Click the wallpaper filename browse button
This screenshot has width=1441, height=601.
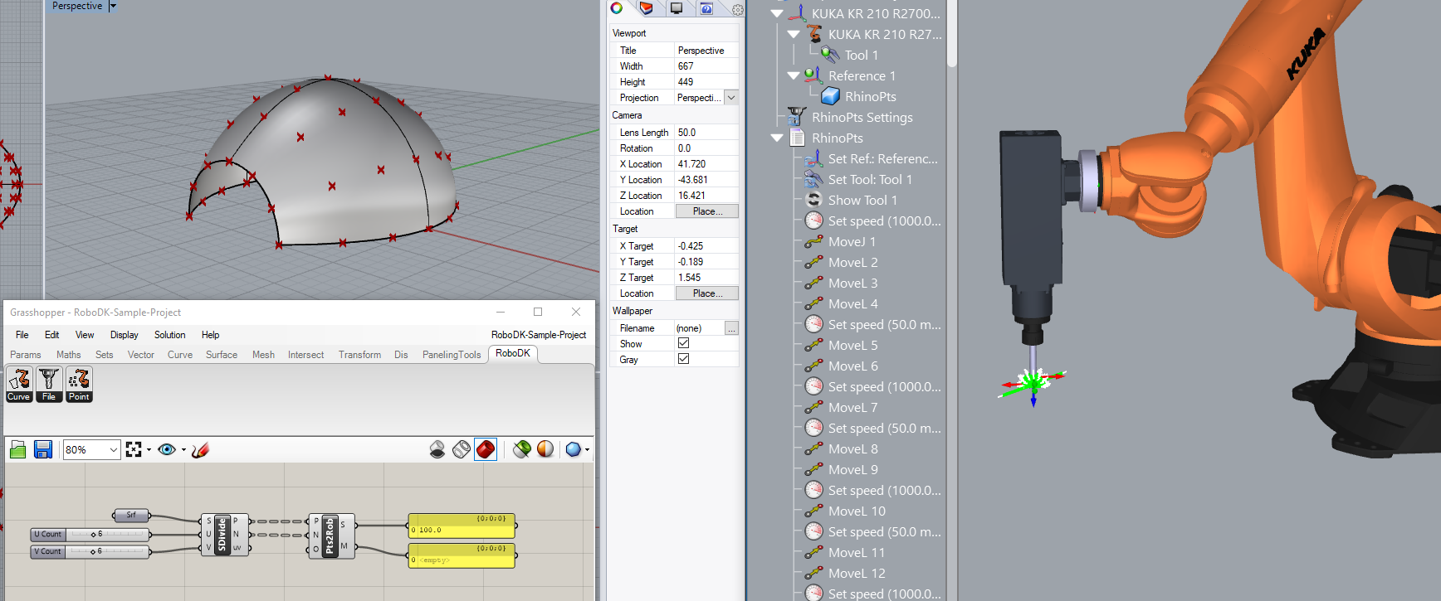(731, 328)
